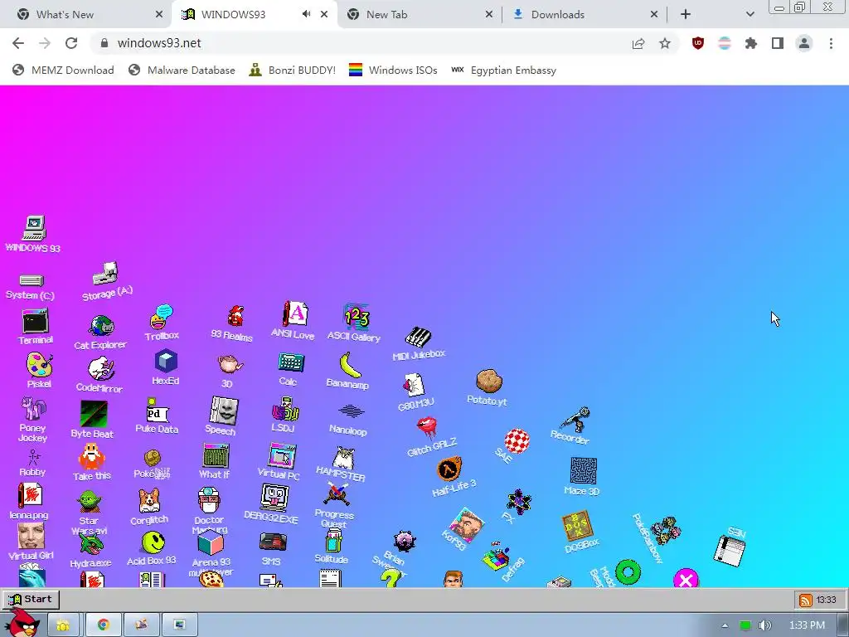The width and height of the screenshot is (849, 637).
Task: Open the uBlock Origin extension icon
Action: (698, 43)
